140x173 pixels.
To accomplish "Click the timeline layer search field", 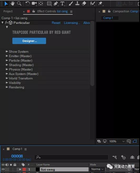I will [x=71, y=157].
